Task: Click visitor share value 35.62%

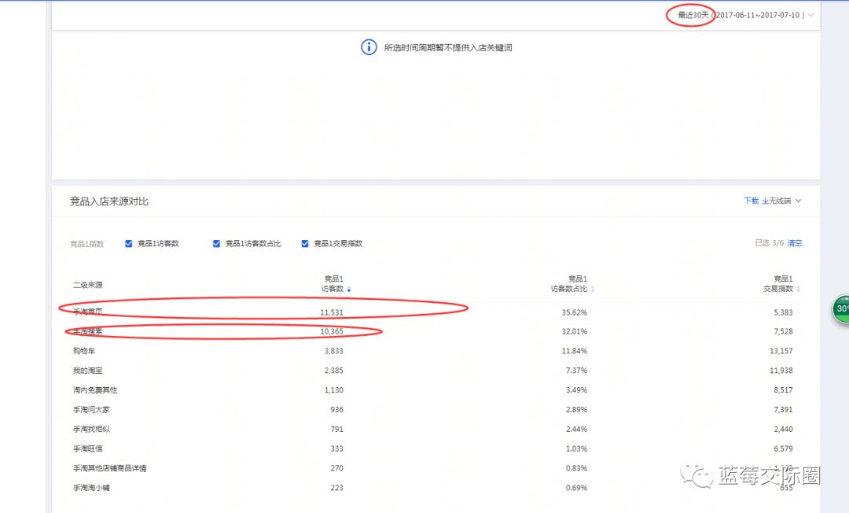Action: pos(574,312)
